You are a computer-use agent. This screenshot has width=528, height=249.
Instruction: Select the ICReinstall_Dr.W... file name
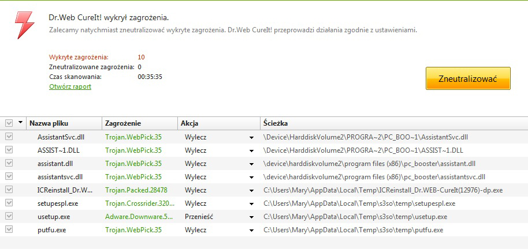pyautogui.click(x=65, y=190)
